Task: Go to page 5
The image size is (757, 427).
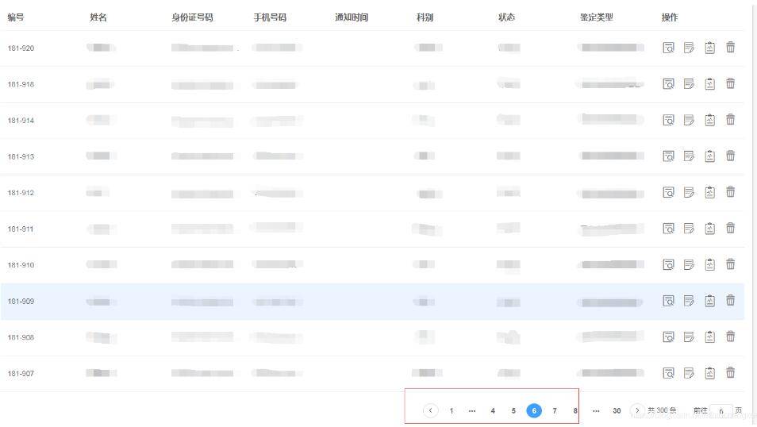Action: [x=513, y=410]
